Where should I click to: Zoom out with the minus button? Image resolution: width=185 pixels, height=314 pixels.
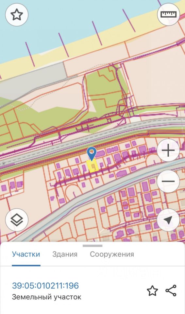click(168, 182)
